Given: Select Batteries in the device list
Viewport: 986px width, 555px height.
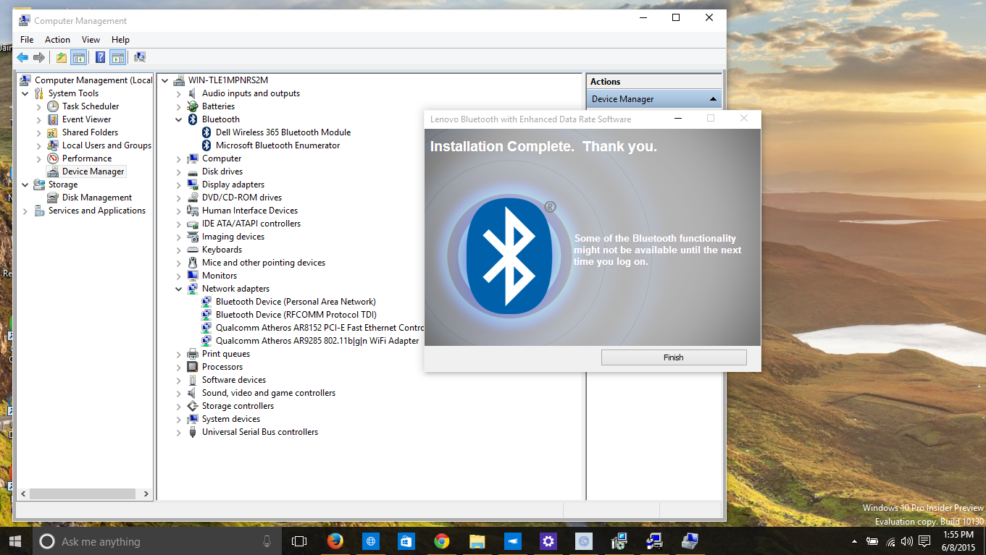Looking at the screenshot, I should [x=218, y=106].
